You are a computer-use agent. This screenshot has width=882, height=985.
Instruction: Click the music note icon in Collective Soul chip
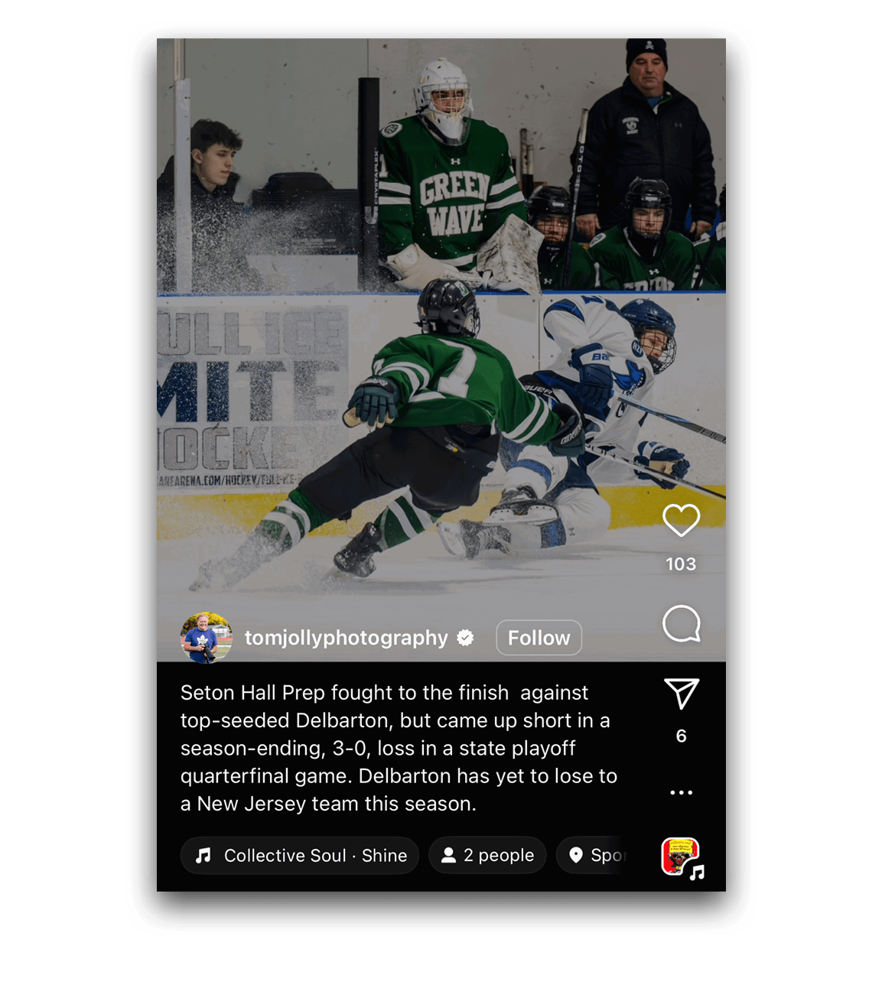pos(203,855)
